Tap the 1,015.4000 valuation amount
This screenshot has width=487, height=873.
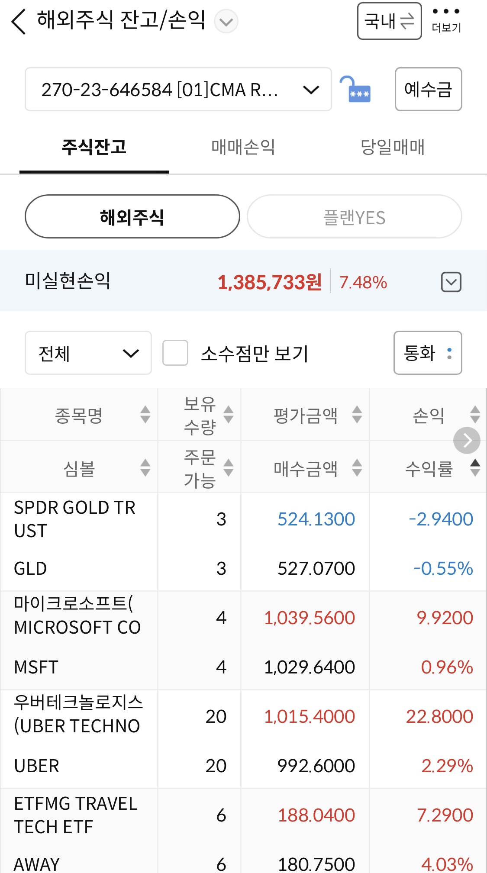coord(310,716)
